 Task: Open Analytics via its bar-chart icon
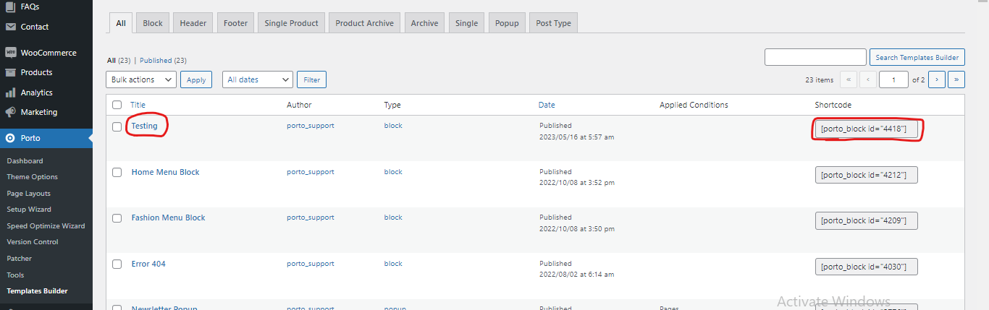[x=10, y=92]
